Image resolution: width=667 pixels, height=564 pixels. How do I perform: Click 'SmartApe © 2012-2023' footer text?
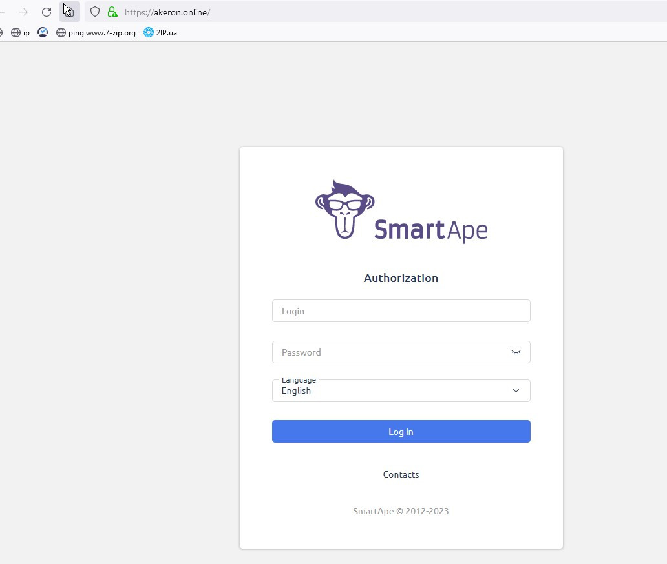coord(401,511)
